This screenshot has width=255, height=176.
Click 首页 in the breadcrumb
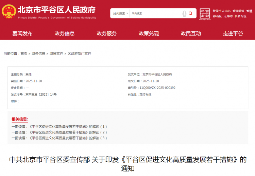click(x=24, y=53)
